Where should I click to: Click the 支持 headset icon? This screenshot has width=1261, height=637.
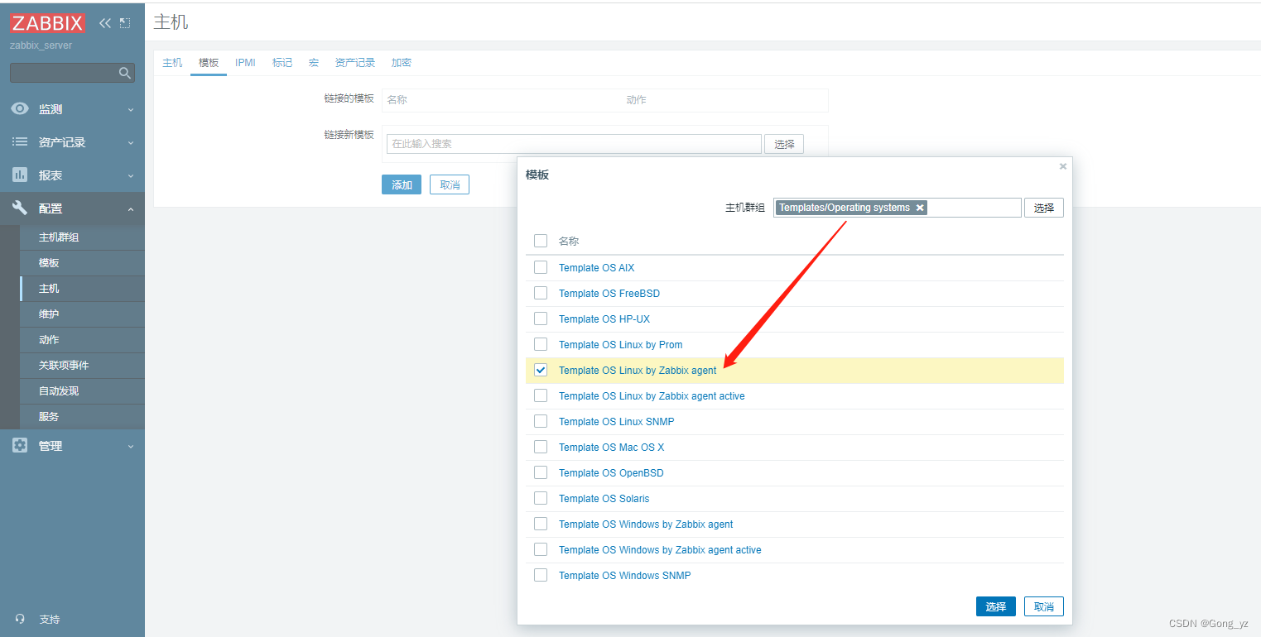20,619
